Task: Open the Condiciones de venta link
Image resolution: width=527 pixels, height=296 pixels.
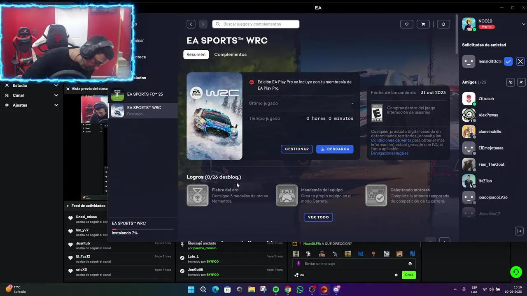Action: (x=391, y=140)
